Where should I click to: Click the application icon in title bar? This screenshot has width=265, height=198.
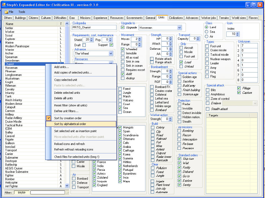4,4
